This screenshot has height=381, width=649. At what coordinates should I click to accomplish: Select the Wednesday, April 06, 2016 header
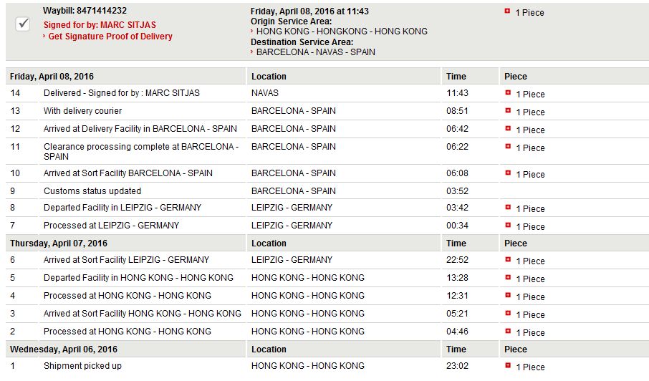coord(63,349)
